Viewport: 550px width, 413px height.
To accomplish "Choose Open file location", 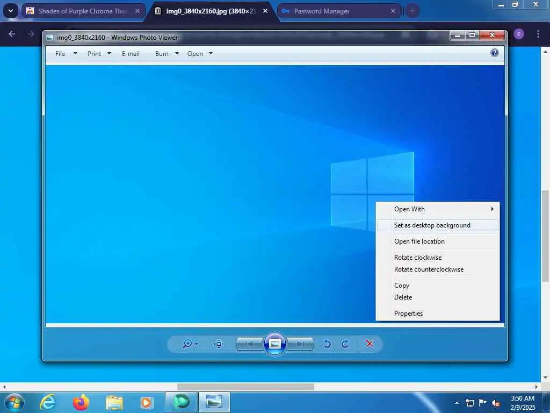I will pyautogui.click(x=438, y=241).
